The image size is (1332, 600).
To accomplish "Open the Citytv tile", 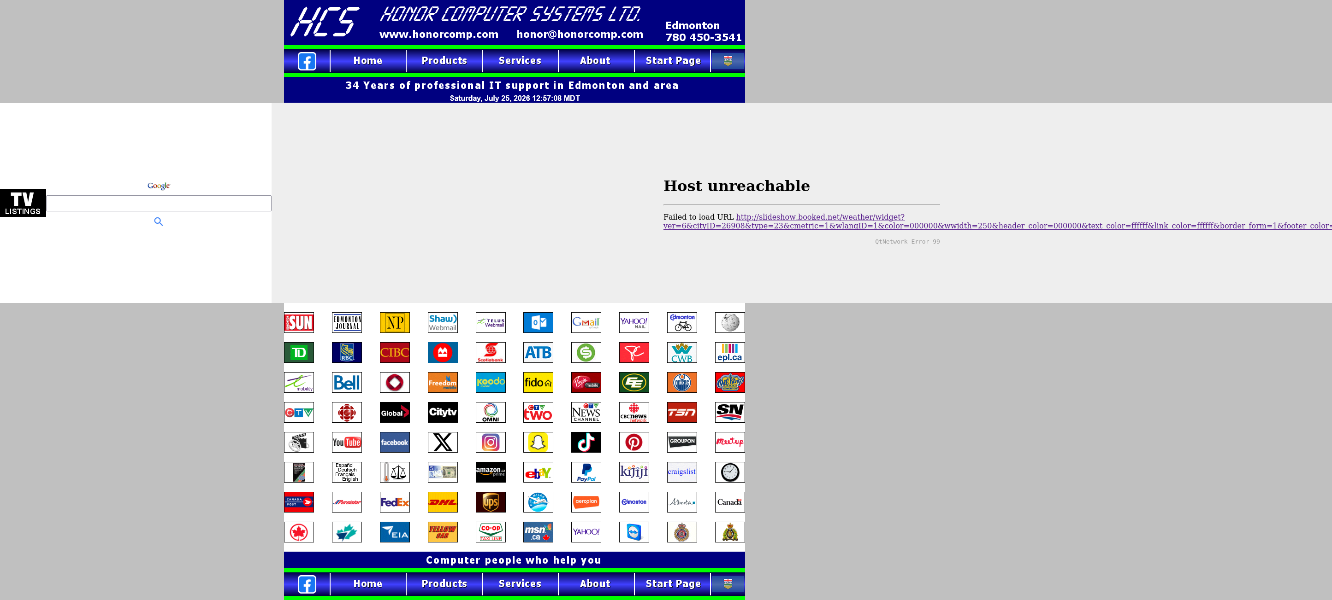I will [443, 413].
